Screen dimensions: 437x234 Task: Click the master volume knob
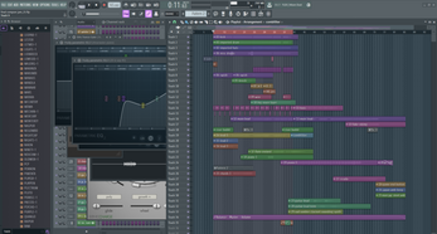pyautogui.click(x=72, y=5)
